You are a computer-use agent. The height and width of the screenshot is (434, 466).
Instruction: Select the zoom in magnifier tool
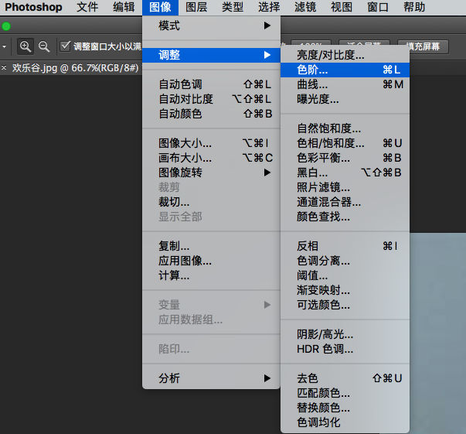click(x=26, y=46)
